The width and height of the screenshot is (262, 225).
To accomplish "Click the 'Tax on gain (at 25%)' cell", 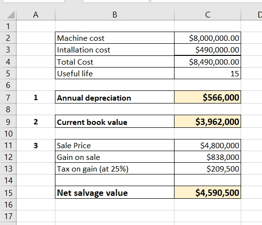I will point(115,169).
